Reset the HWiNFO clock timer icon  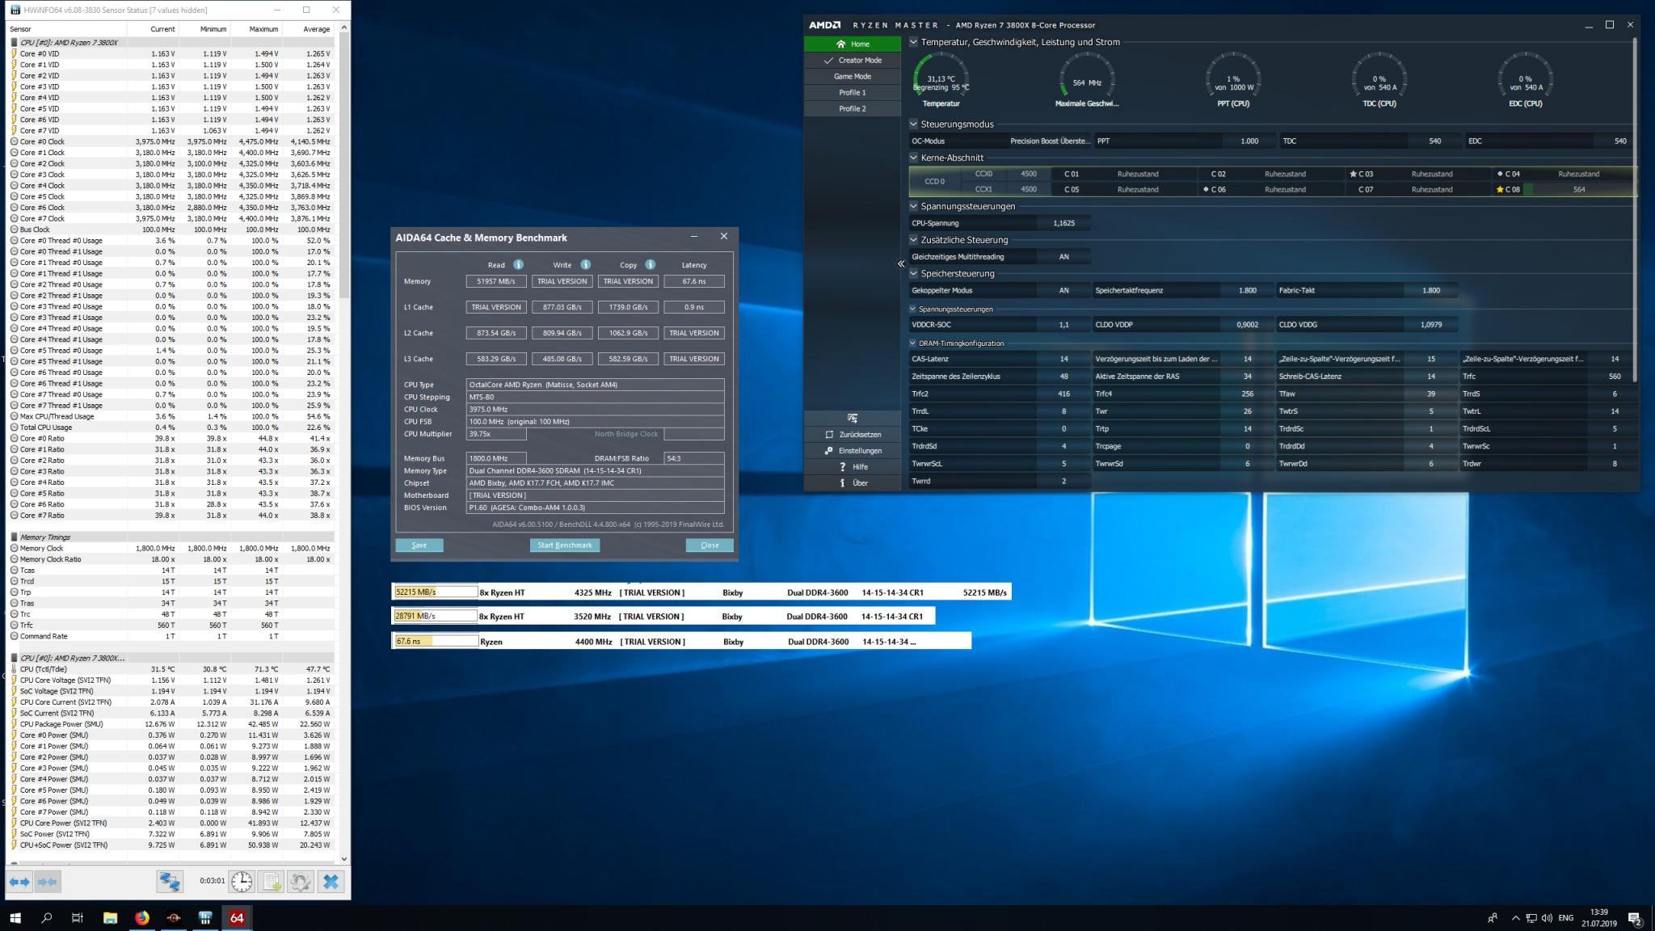pyautogui.click(x=242, y=882)
